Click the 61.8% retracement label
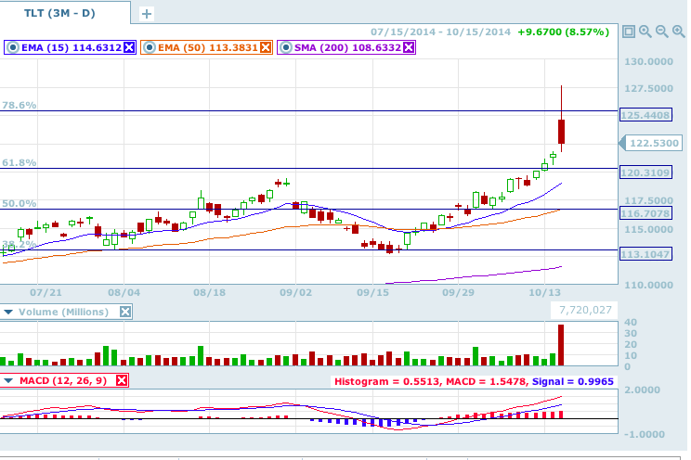This screenshot has height=460, width=691. [19, 163]
